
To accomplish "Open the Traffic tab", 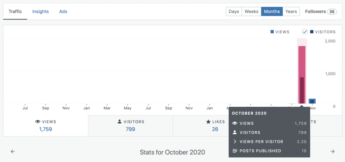I will coord(15,11).
